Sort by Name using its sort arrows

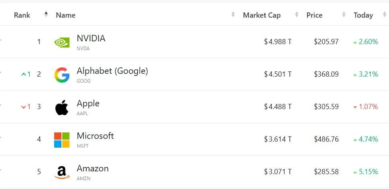point(233,14)
